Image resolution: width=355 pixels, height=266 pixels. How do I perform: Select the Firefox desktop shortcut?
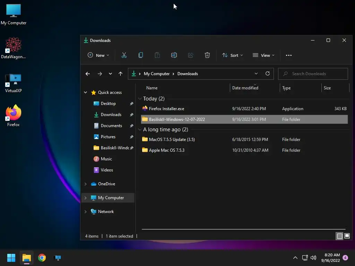coord(14,116)
